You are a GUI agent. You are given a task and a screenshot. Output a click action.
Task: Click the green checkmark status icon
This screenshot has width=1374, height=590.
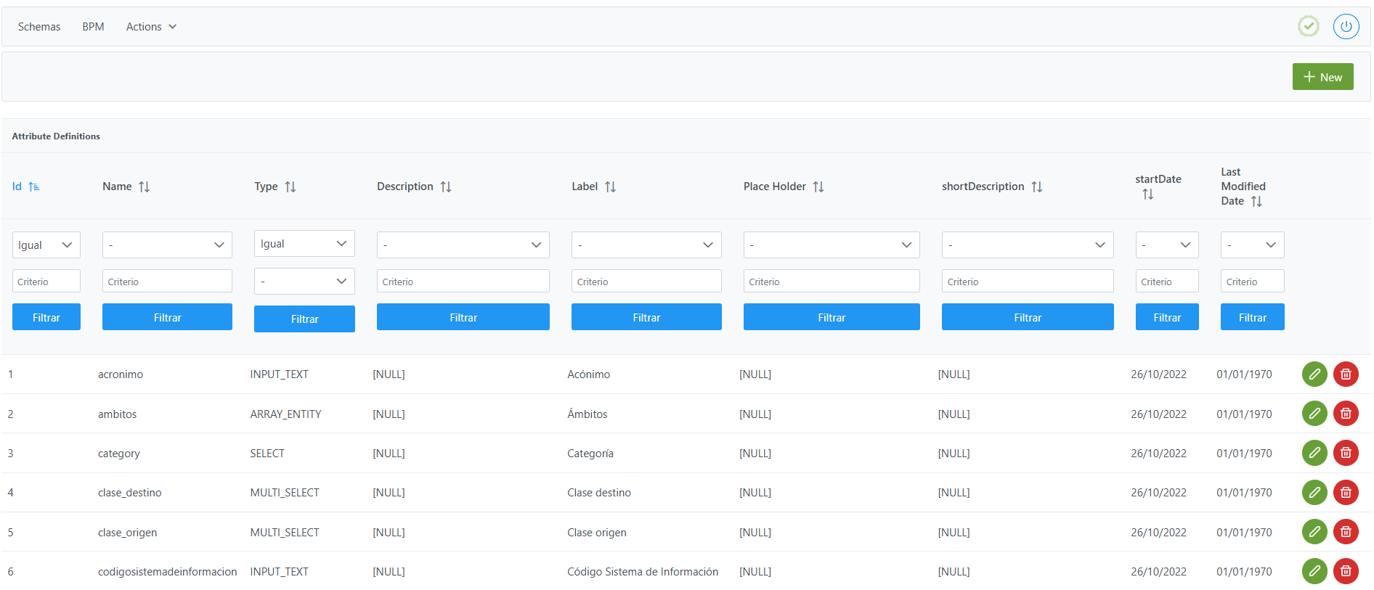coord(1308,27)
